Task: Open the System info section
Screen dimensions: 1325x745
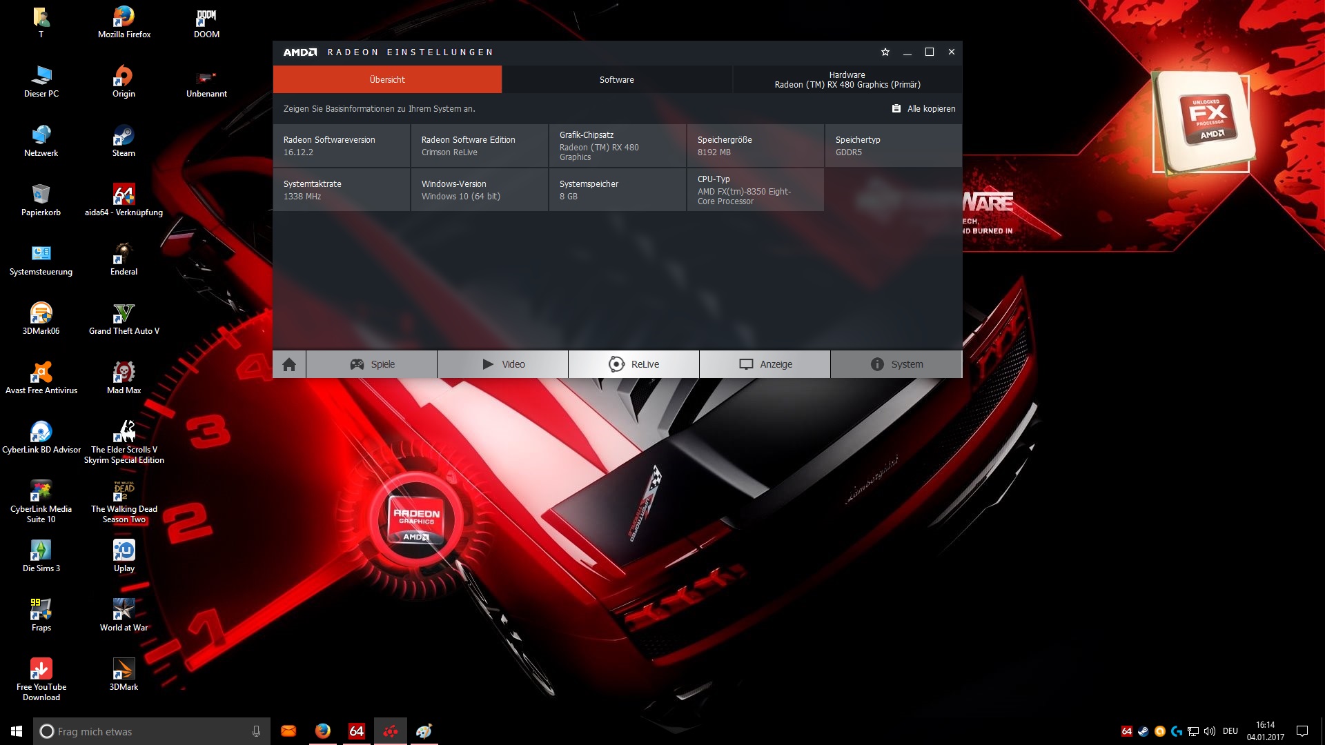Action: click(896, 364)
